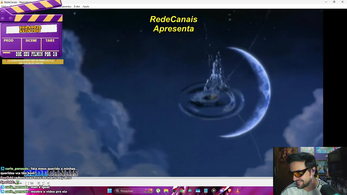Click the VLC cone icon in title bar
347x195 pixels.
2,2
